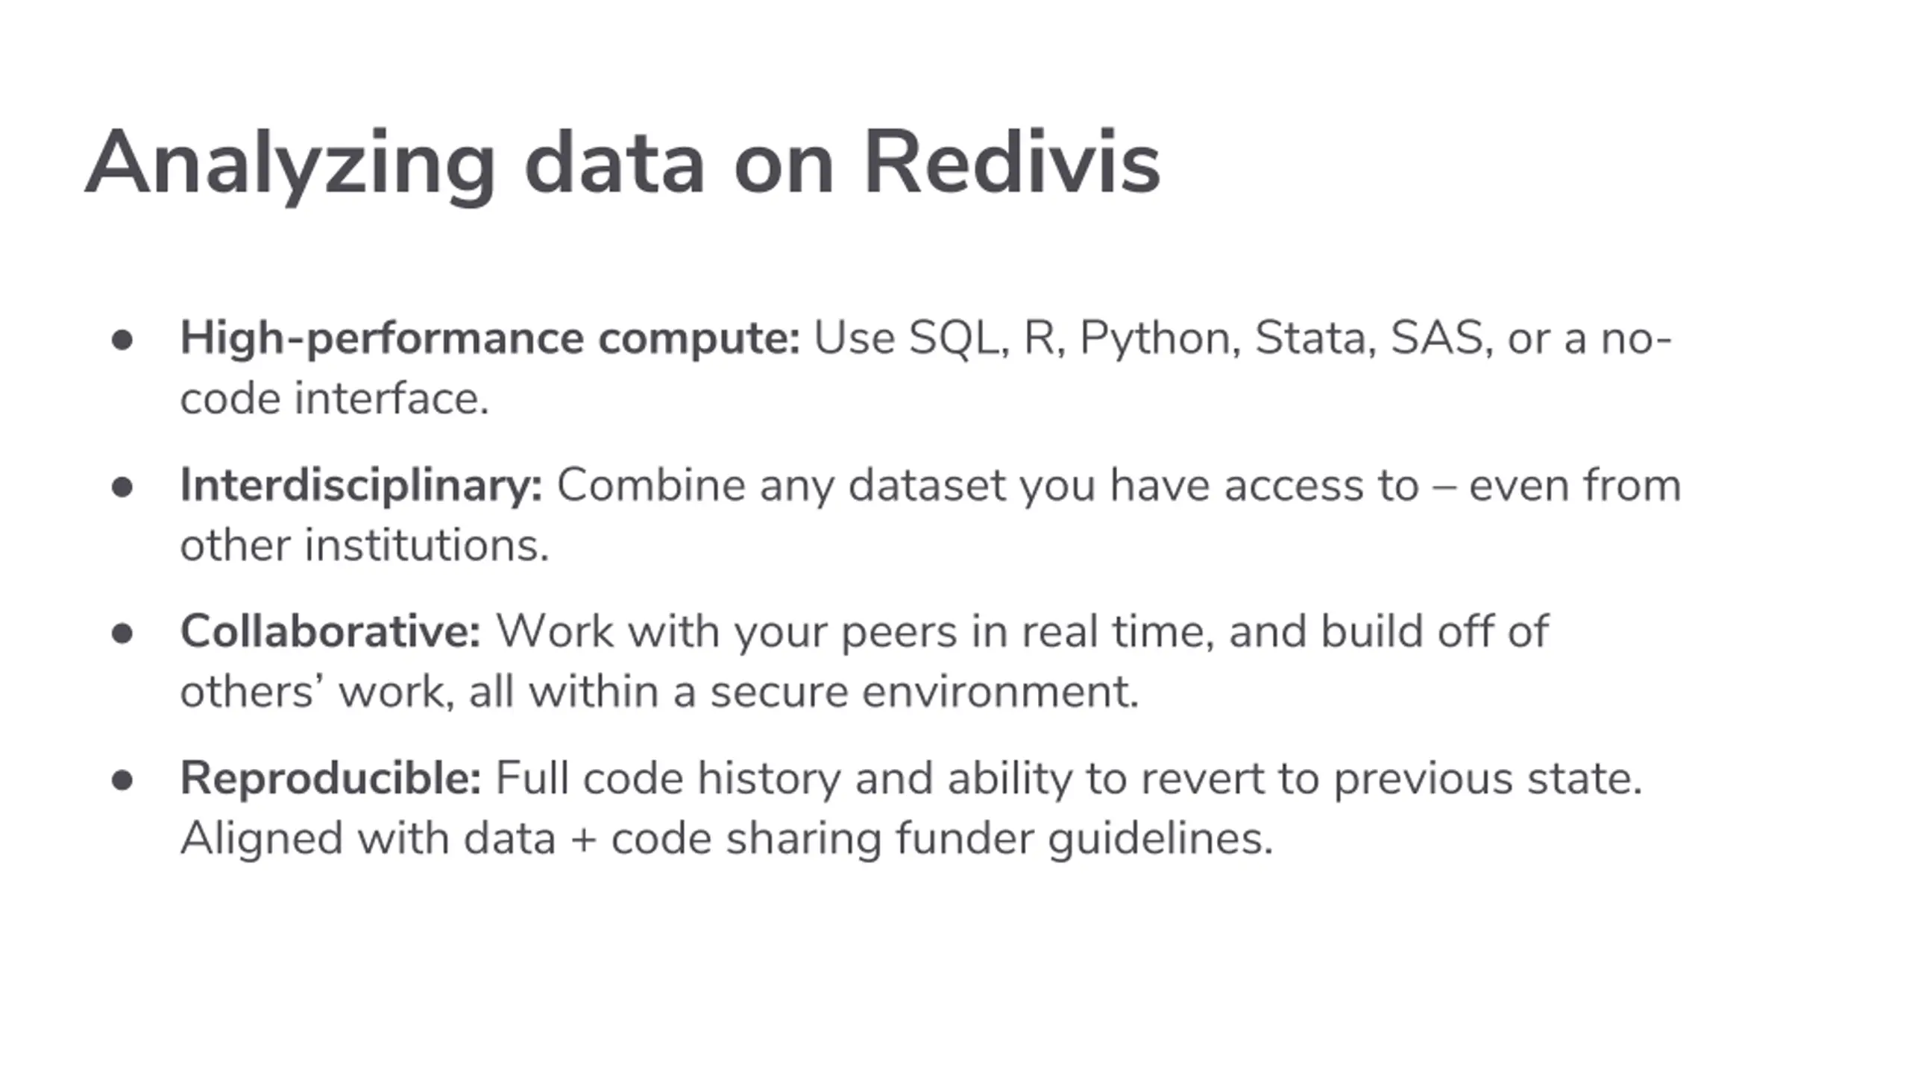Click the phrase funder guidelines

[x=1084, y=839]
